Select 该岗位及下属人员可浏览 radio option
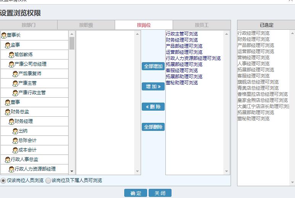The height and width of the screenshot is (198, 295). (48, 180)
